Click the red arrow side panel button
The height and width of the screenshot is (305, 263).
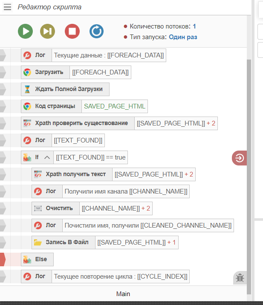239,158
